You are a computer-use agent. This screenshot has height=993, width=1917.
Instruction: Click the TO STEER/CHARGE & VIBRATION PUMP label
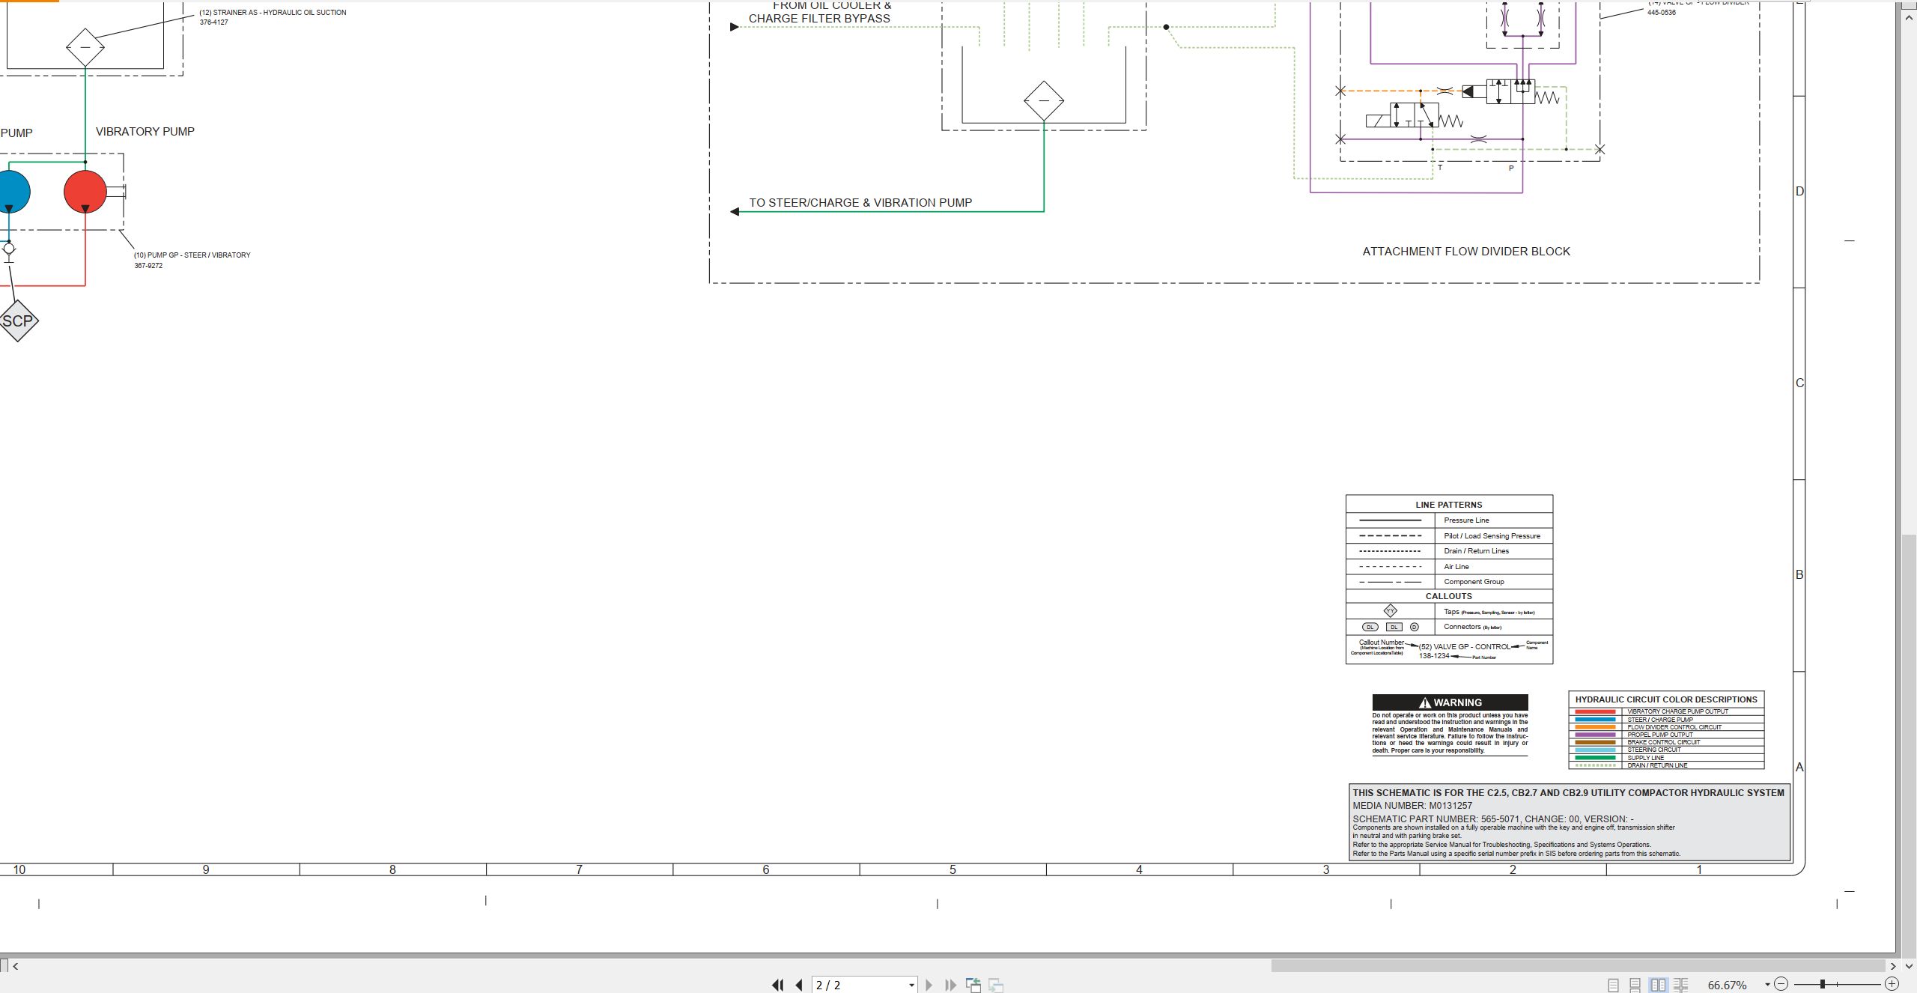860,203
